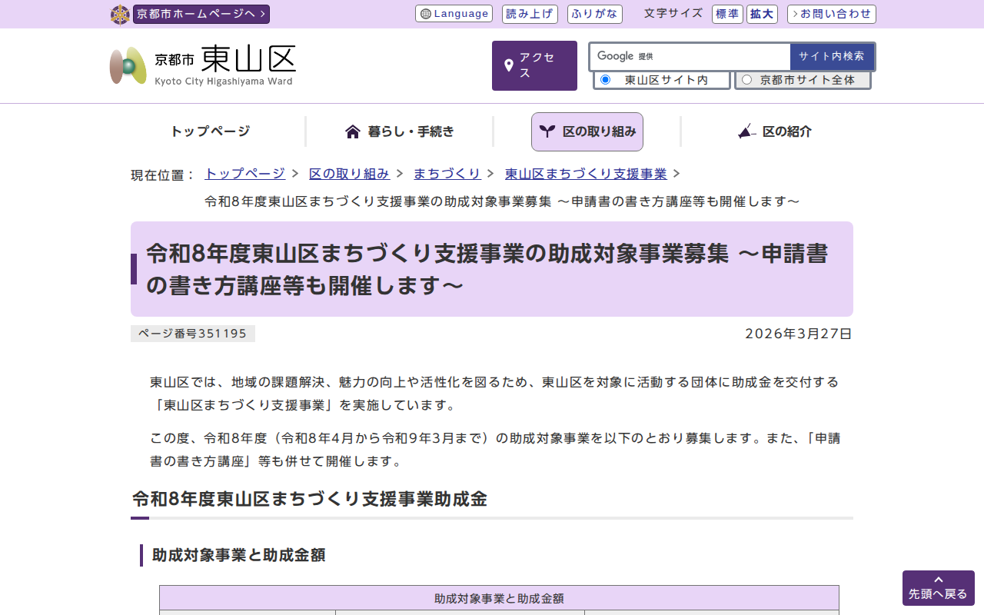
Task: Click the globe Language icon
Action: tap(426, 14)
